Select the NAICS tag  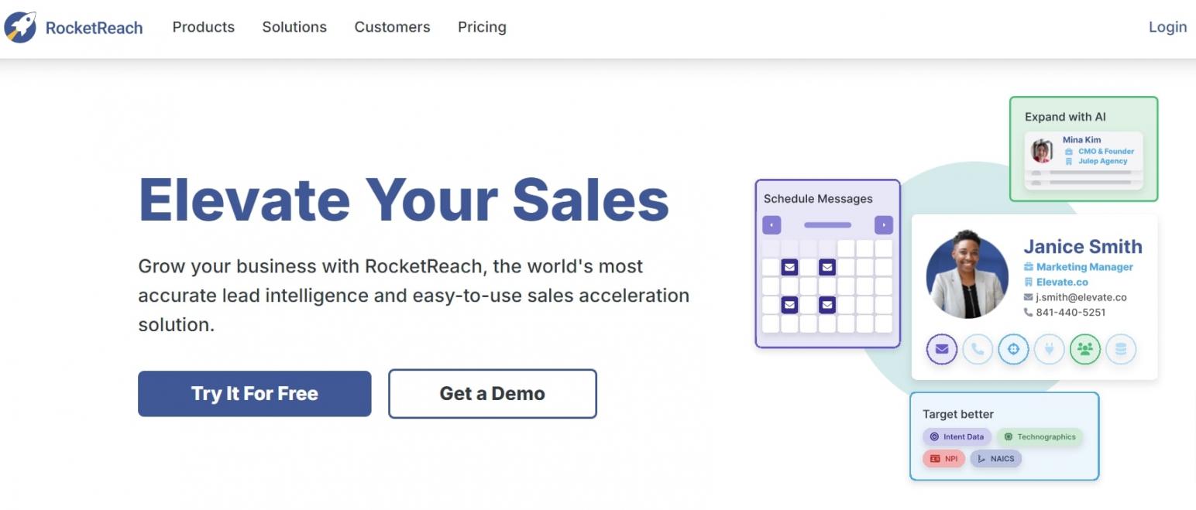(995, 459)
